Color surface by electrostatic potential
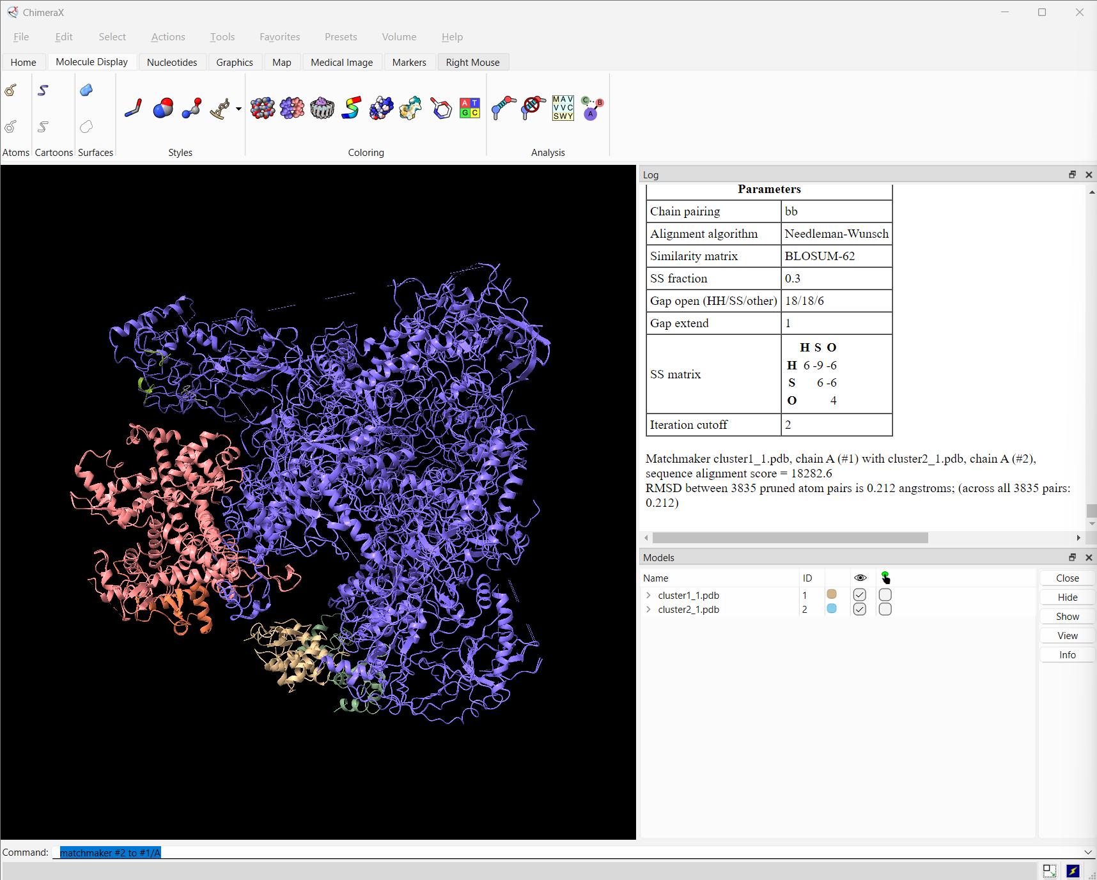 coord(382,108)
